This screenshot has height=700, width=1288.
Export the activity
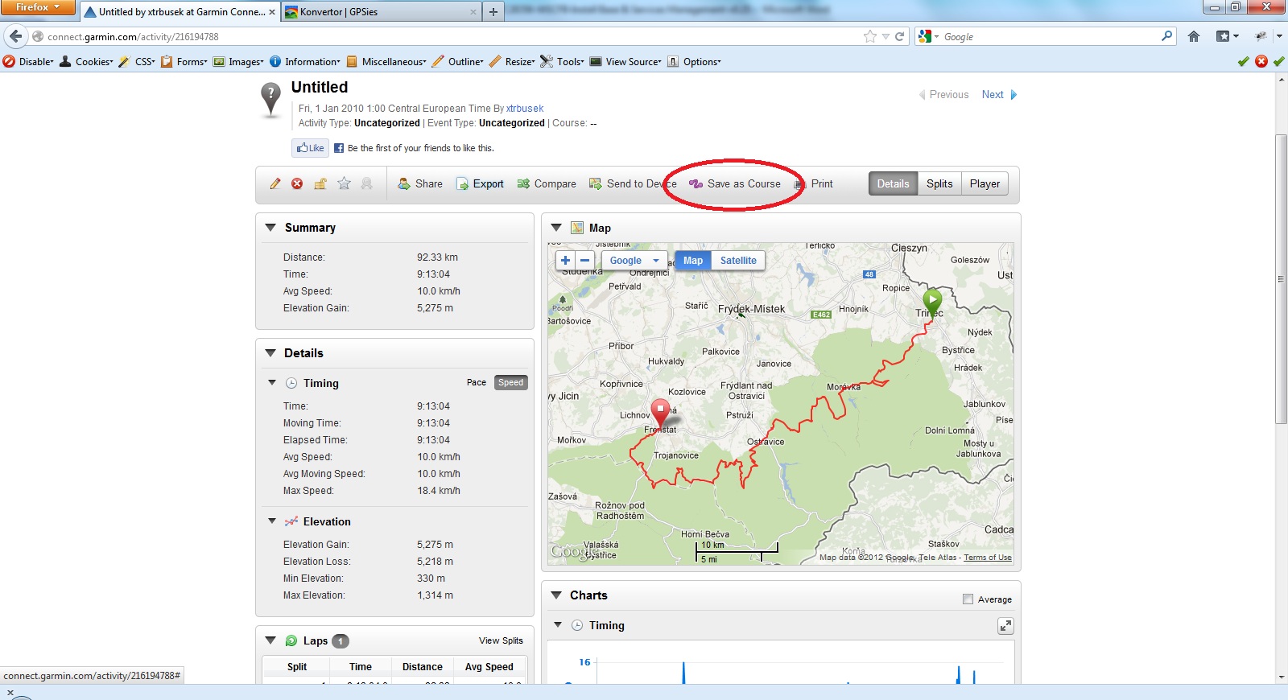tap(480, 183)
